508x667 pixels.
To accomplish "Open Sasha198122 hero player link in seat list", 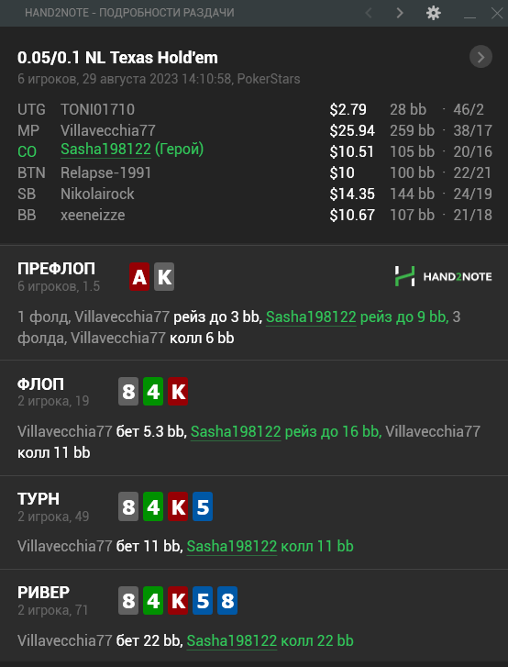I will (x=105, y=150).
